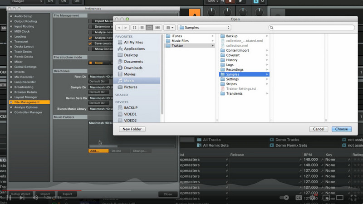The width and height of the screenshot is (363, 204).
Task: Open Controller Manager preferences
Action: coord(28,112)
